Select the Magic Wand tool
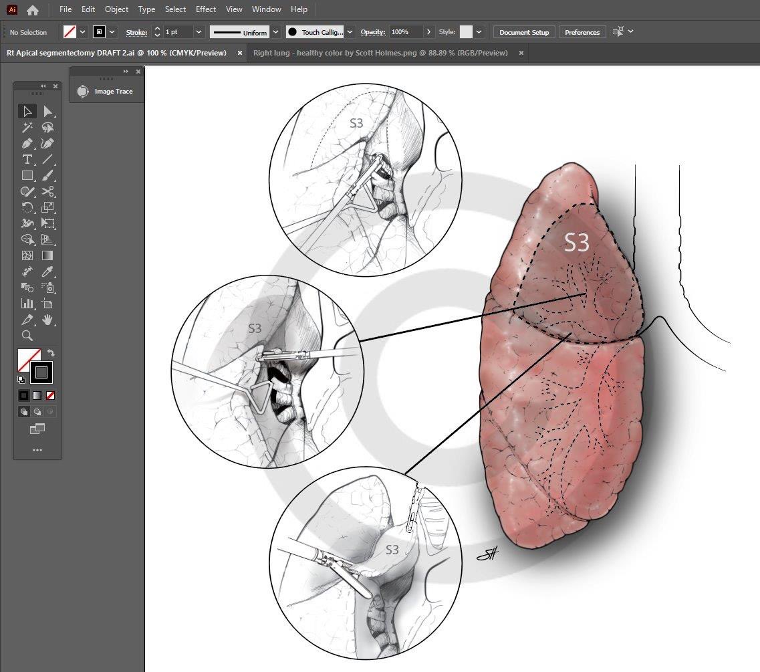760x672 pixels. (27, 127)
